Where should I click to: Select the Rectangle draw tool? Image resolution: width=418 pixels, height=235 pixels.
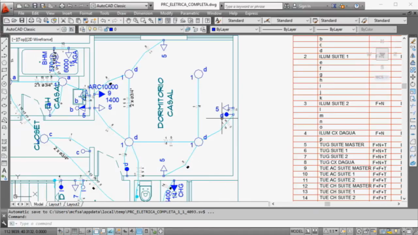point(5,70)
